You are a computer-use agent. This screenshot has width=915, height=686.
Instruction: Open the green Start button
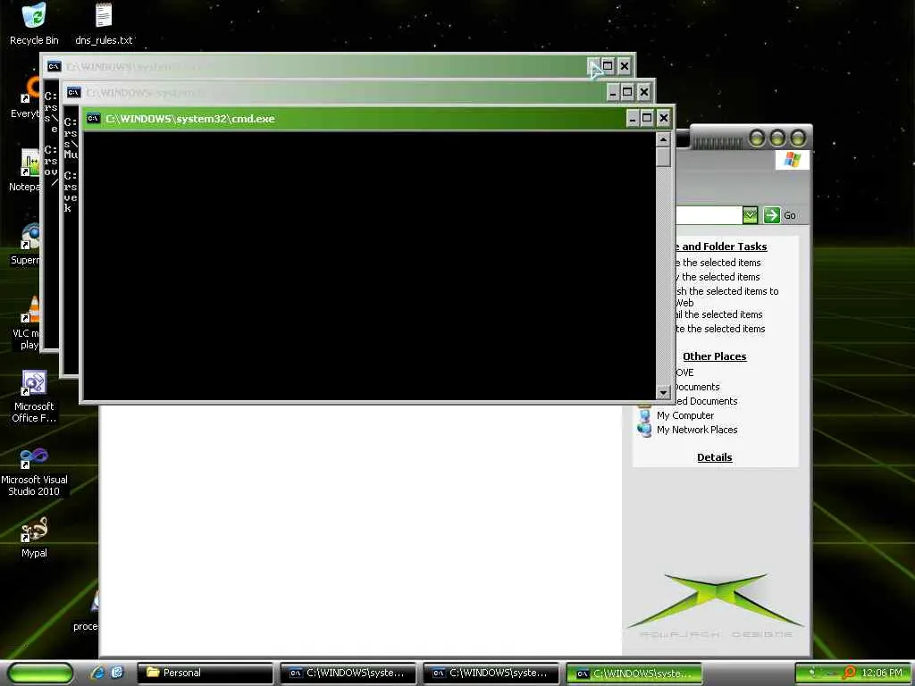coord(40,673)
